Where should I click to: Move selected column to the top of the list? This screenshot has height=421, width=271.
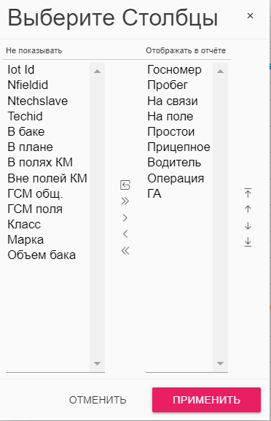248,193
